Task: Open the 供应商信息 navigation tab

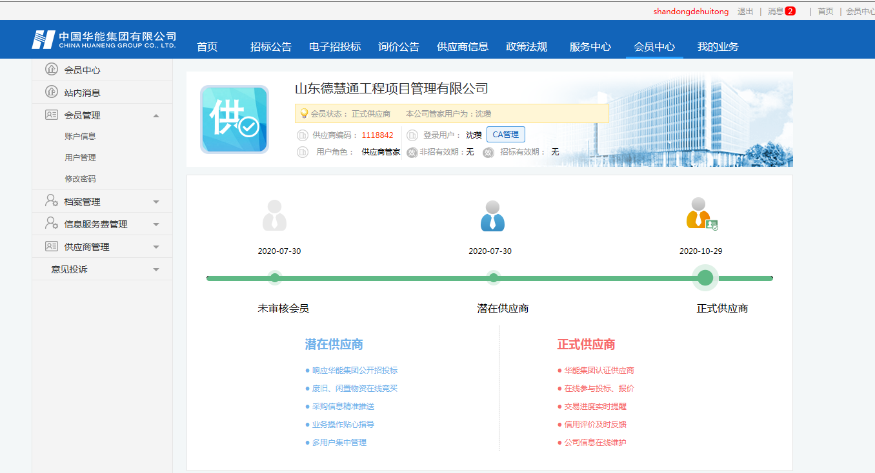Action: click(463, 46)
